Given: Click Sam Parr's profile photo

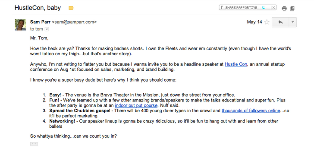Looking at the screenshot, I should coord(20,25).
